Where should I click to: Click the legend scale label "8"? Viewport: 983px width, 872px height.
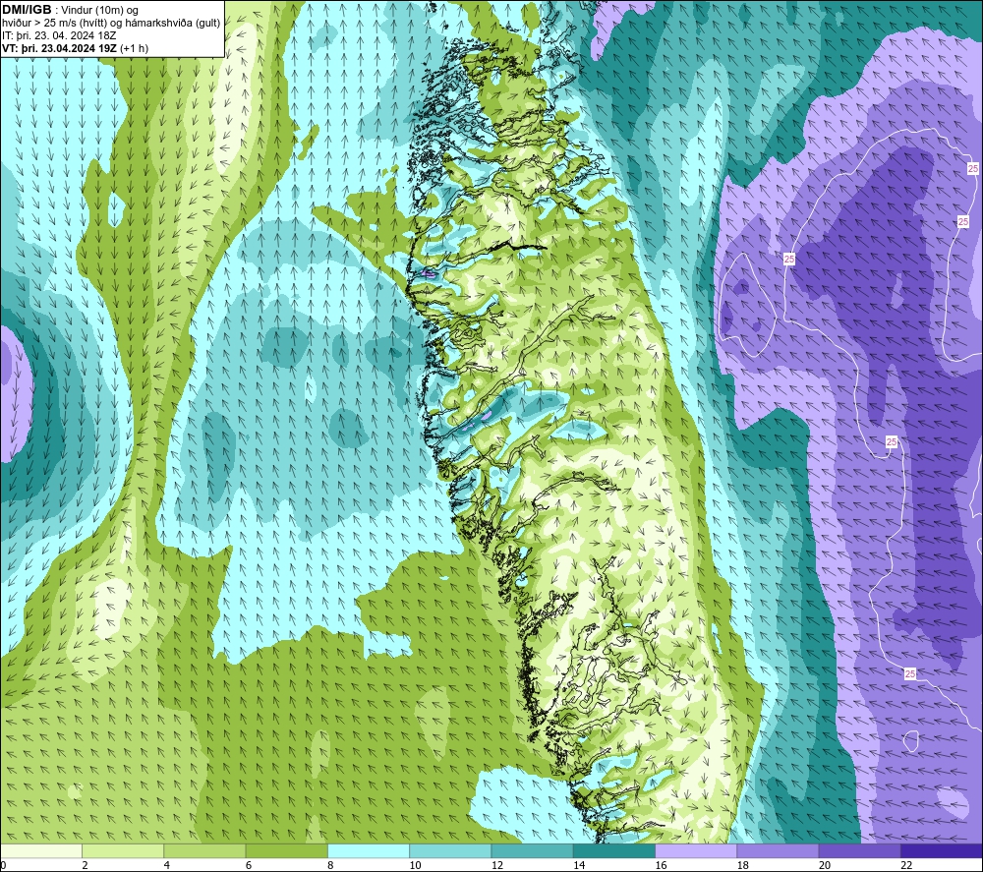330,866
